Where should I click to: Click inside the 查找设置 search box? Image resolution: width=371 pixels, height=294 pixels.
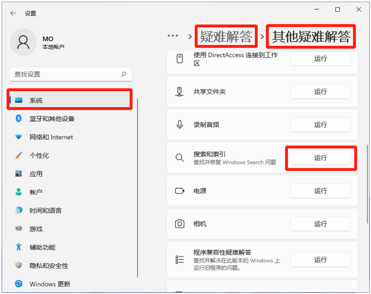click(71, 74)
